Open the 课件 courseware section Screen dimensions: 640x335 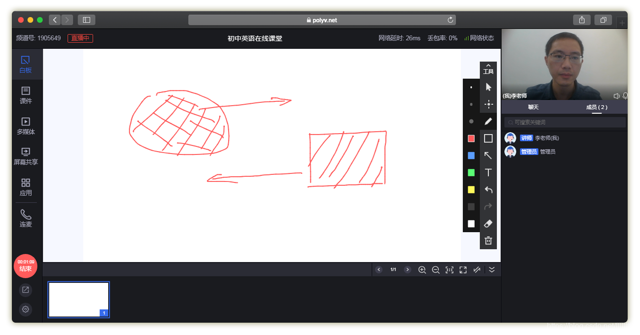(x=26, y=95)
